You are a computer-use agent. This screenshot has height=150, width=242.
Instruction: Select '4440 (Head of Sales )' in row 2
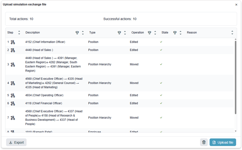(x=39, y=50)
